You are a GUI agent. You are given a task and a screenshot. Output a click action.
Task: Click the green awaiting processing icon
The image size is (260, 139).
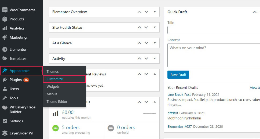pos(56,128)
